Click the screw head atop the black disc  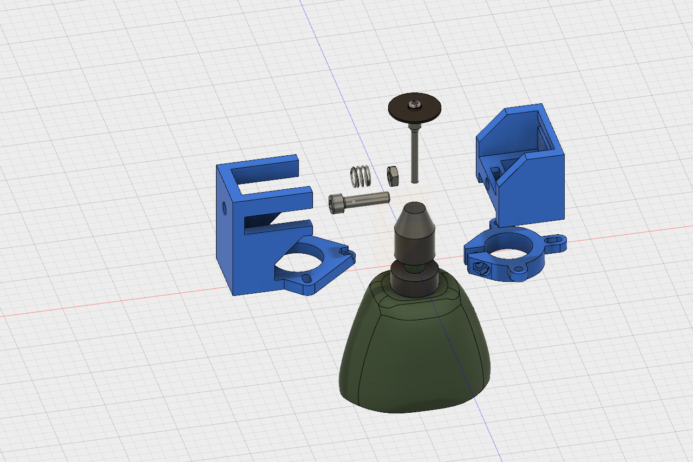point(415,103)
